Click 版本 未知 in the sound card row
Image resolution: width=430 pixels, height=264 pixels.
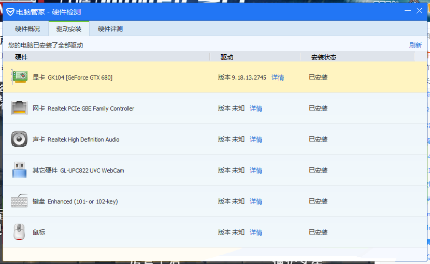(231, 139)
